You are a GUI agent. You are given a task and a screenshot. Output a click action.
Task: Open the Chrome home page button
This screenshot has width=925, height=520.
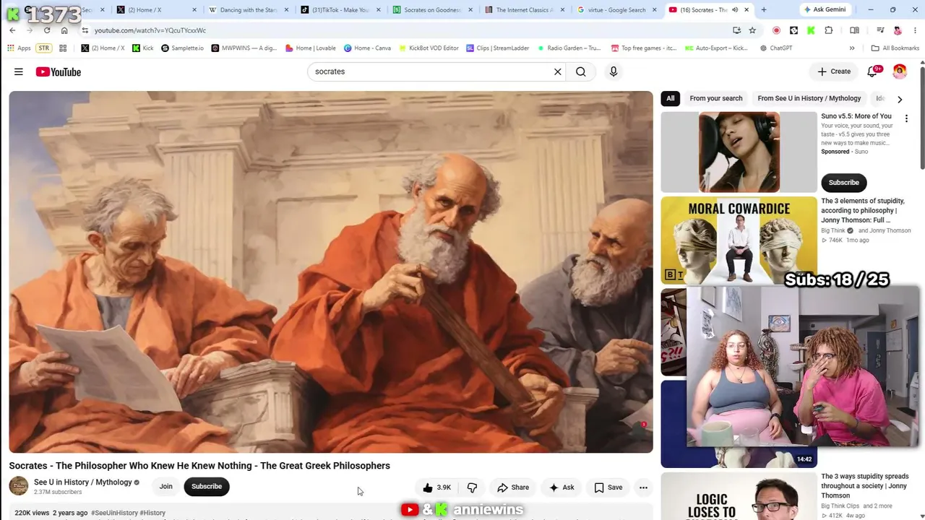[x=64, y=30]
